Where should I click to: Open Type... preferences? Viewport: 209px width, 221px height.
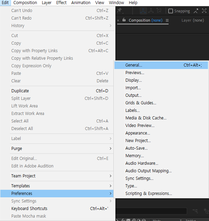pyautogui.click(x=161, y=186)
